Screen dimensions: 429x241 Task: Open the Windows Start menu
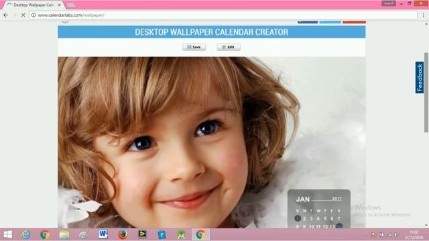7,234
